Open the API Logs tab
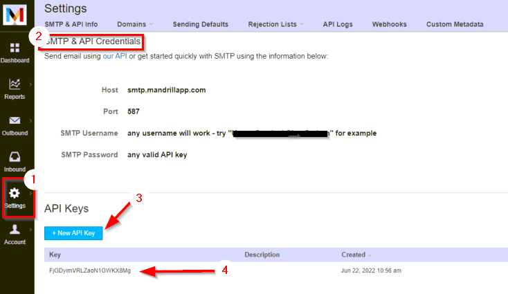The image size is (508, 294). click(x=338, y=24)
